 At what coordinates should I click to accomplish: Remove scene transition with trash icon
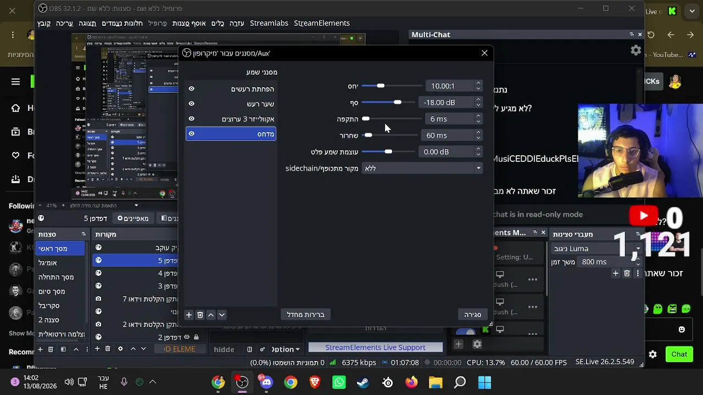pos(627,273)
